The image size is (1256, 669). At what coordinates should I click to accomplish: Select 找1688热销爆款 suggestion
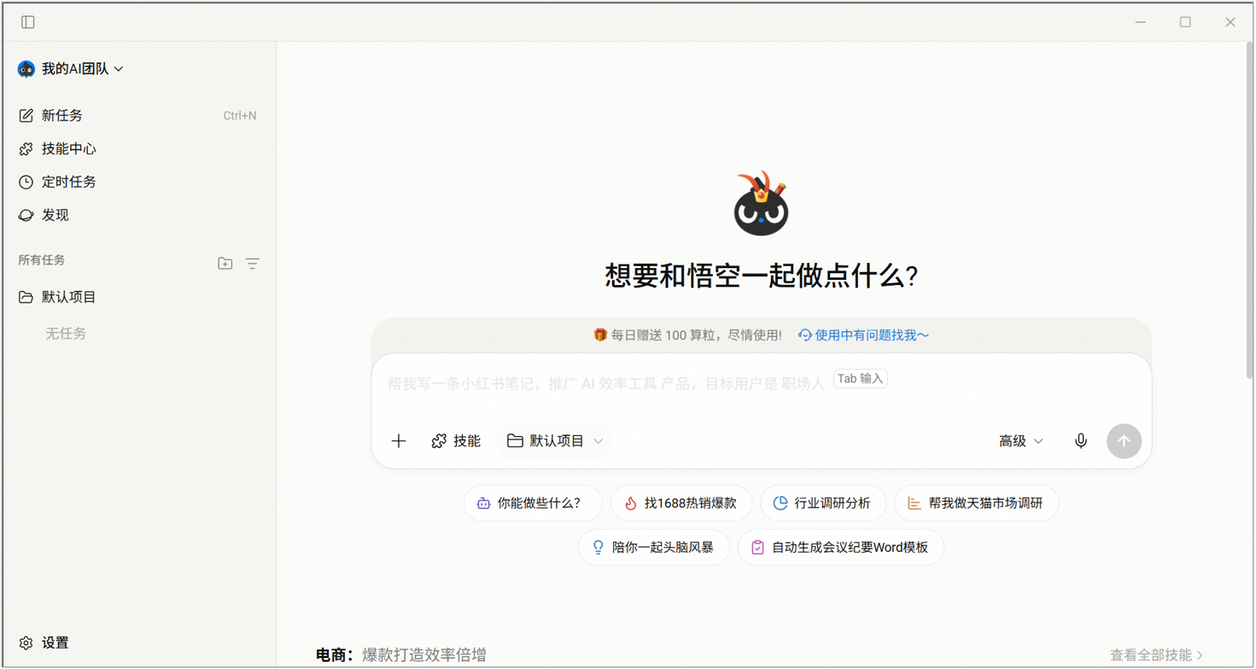(681, 503)
